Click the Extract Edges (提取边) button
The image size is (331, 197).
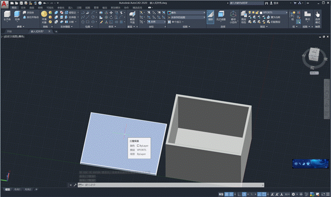click(71, 12)
